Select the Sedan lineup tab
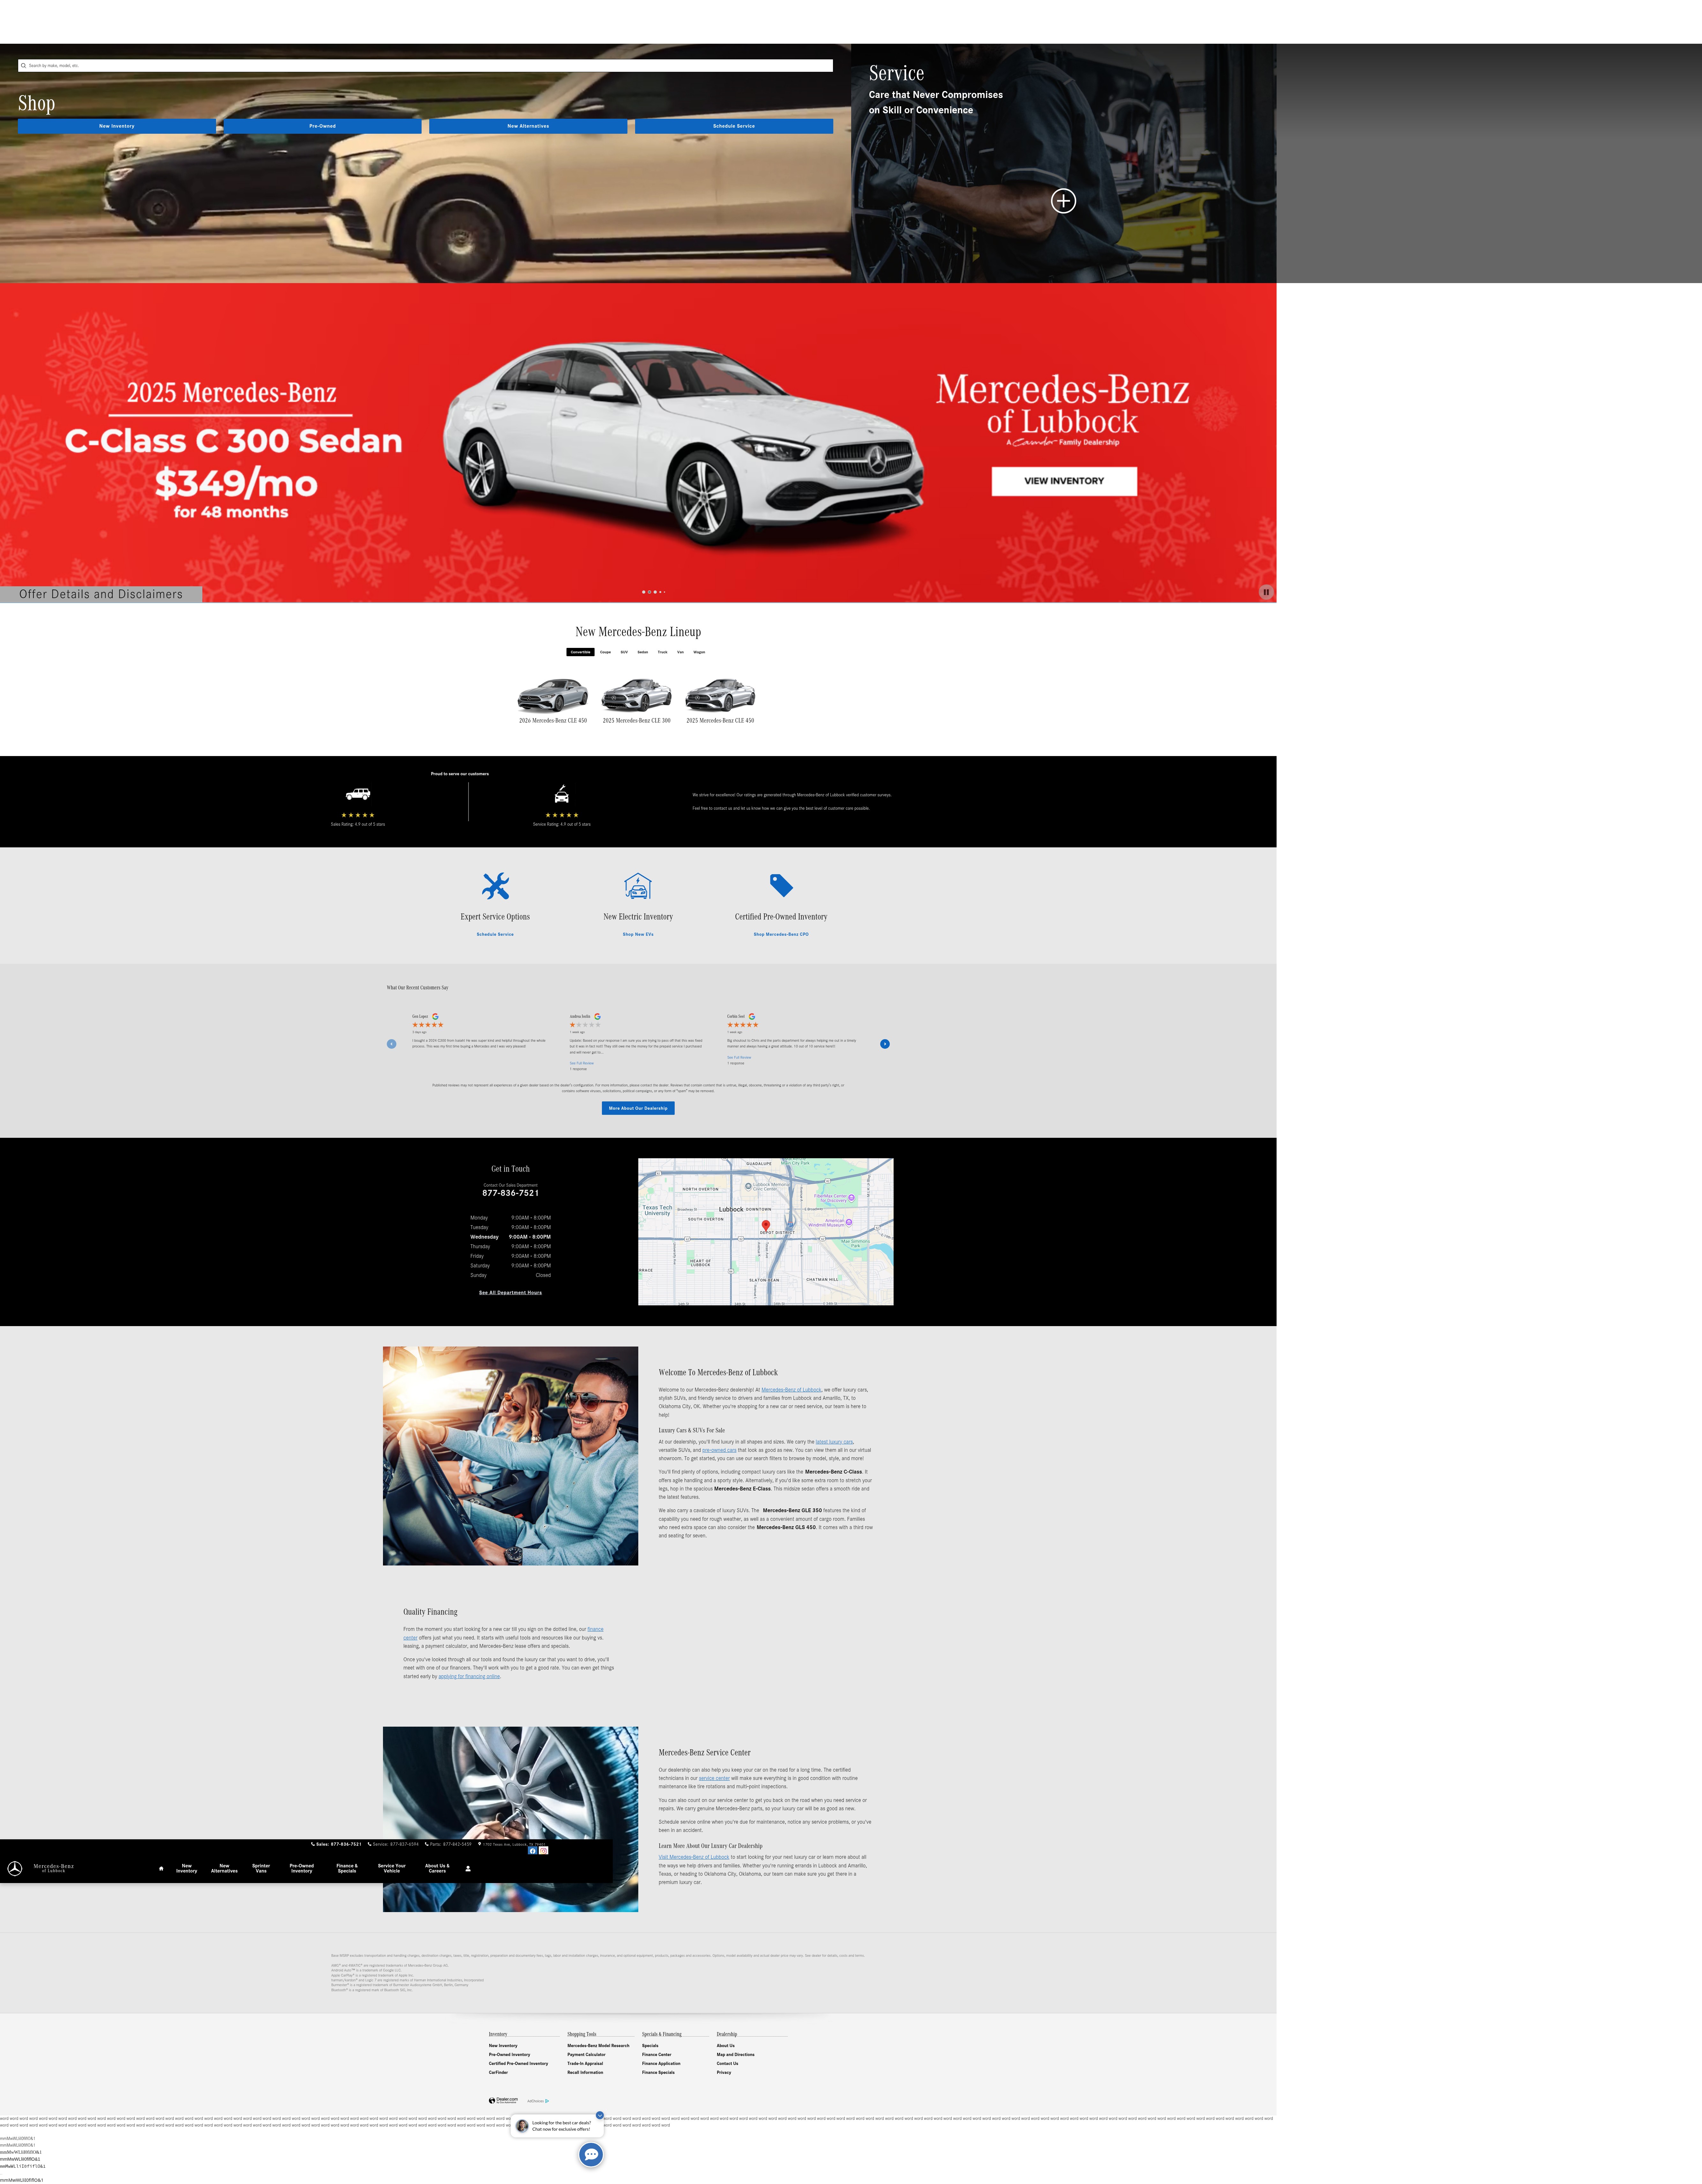The width and height of the screenshot is (1702, 2184). [643, 652]
